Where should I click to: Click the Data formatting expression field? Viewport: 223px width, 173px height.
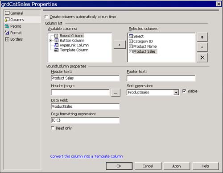[85, 120]
